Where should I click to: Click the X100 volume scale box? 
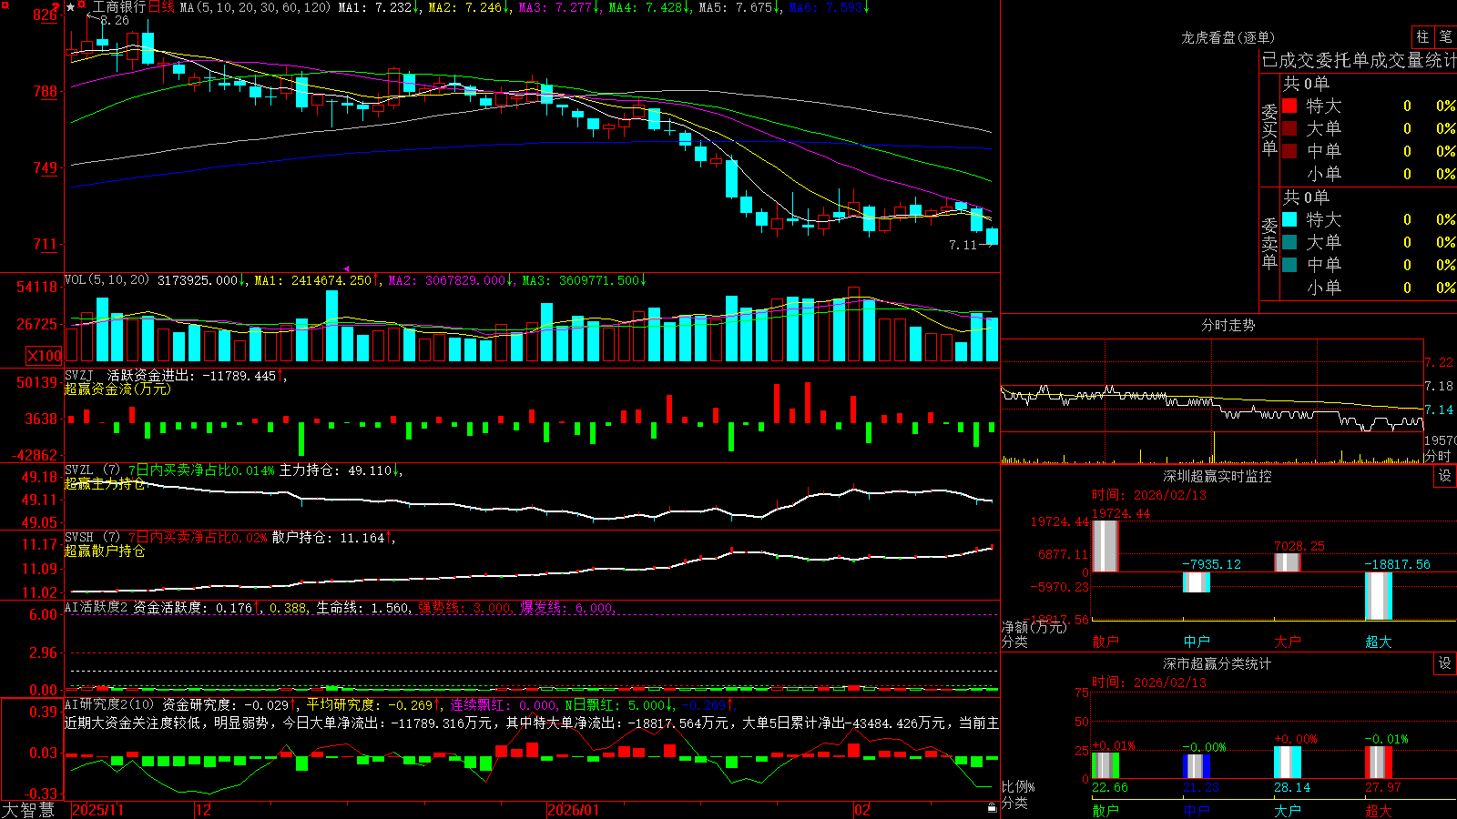45,356
